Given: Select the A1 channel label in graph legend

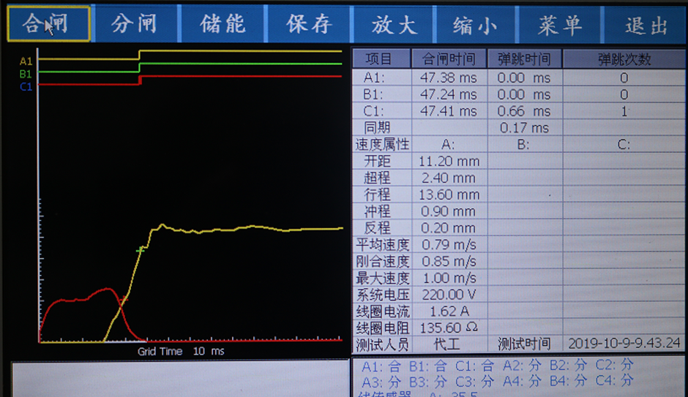Looking at the screenshot, I should click(26, 61).
